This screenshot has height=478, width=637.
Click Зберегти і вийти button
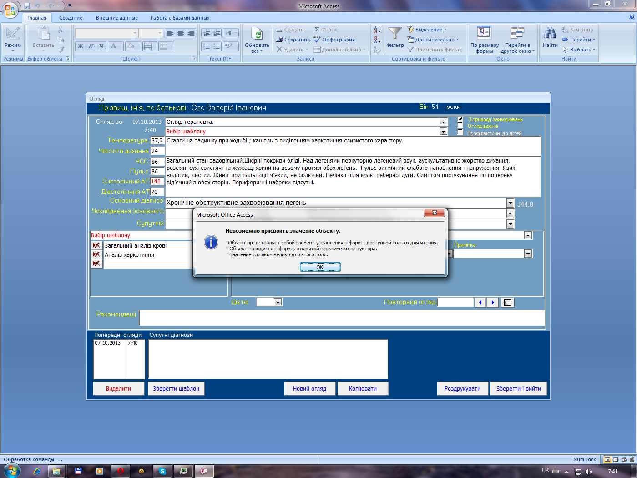519,388
